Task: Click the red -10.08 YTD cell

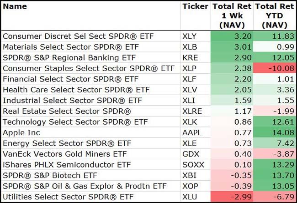Action: point(274,68)
